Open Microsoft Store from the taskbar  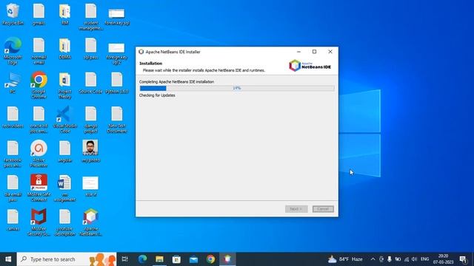click(176, 259)
